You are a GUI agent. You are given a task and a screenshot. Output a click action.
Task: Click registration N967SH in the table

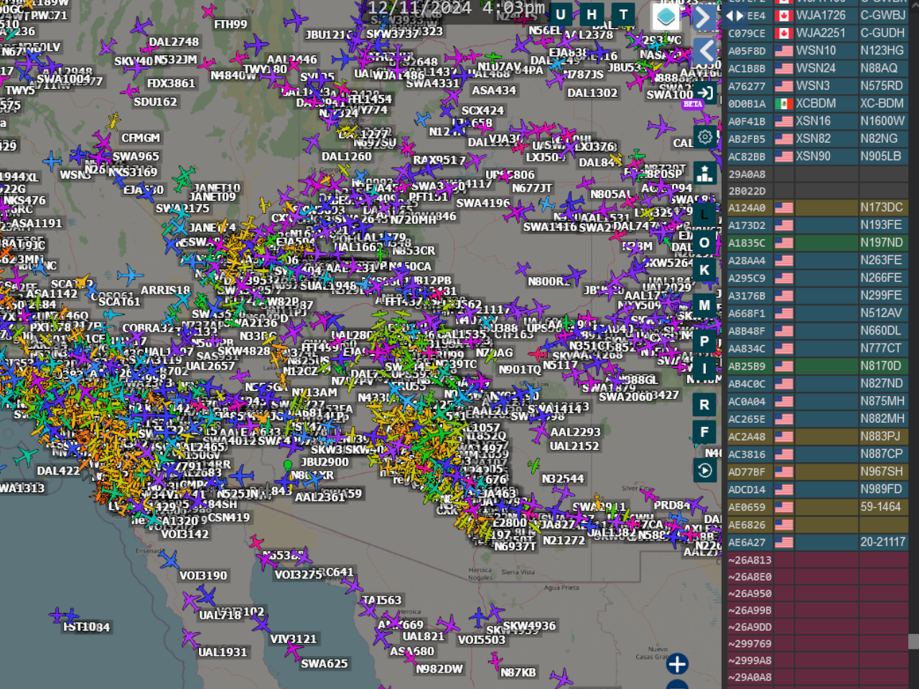click(882, 472)
